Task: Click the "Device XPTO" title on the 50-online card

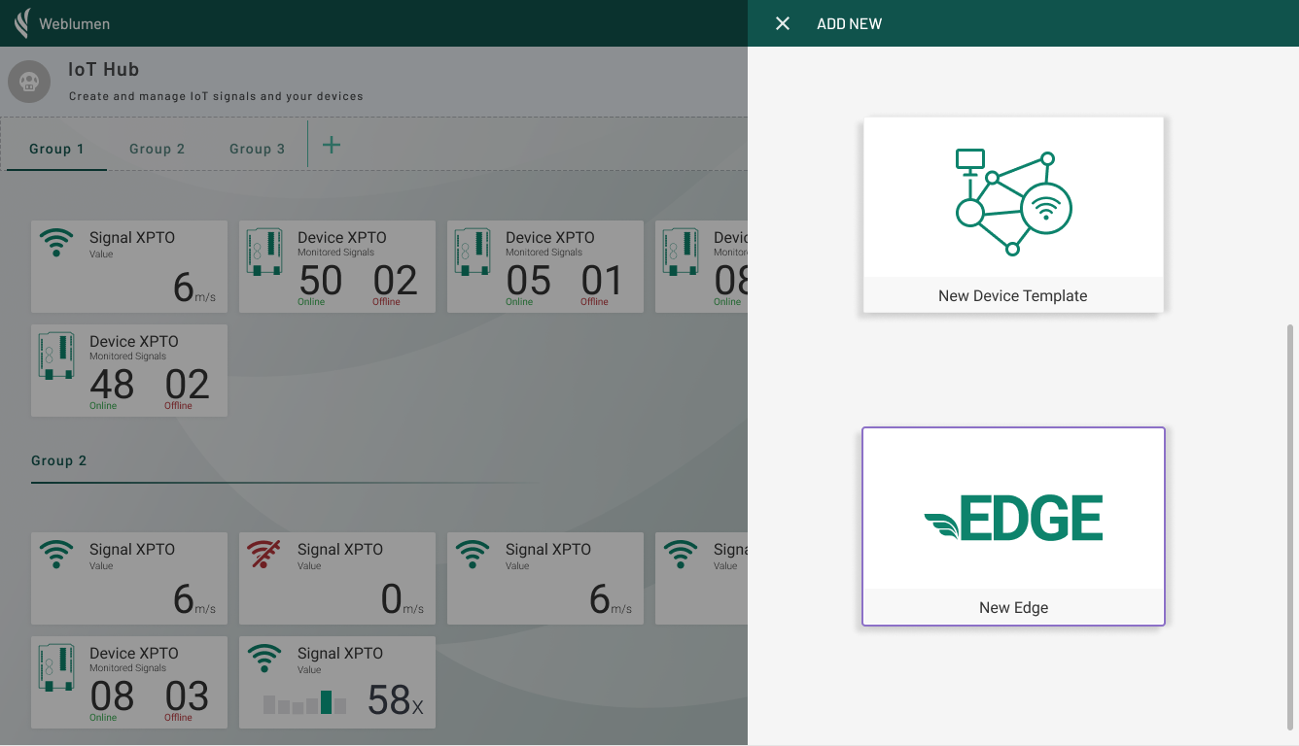Action: (x=342, y=237)
